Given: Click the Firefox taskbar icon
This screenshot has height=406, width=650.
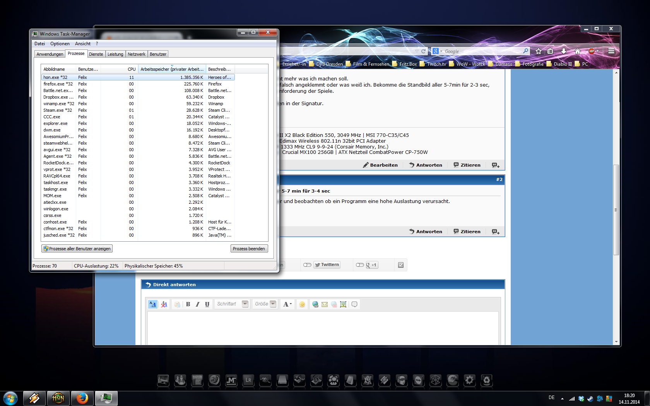Looking at the screenshot, I should pos(82,398).
